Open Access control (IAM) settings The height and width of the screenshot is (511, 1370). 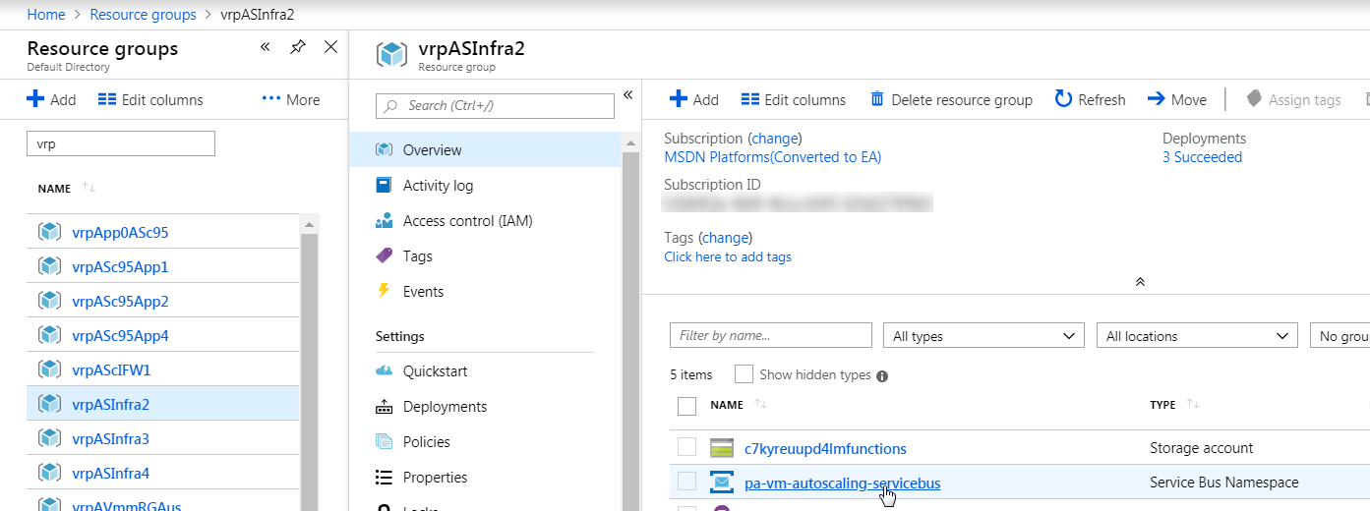point(467,221)
